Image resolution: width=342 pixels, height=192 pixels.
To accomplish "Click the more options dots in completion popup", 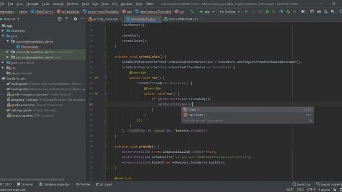I will [311, 121].
